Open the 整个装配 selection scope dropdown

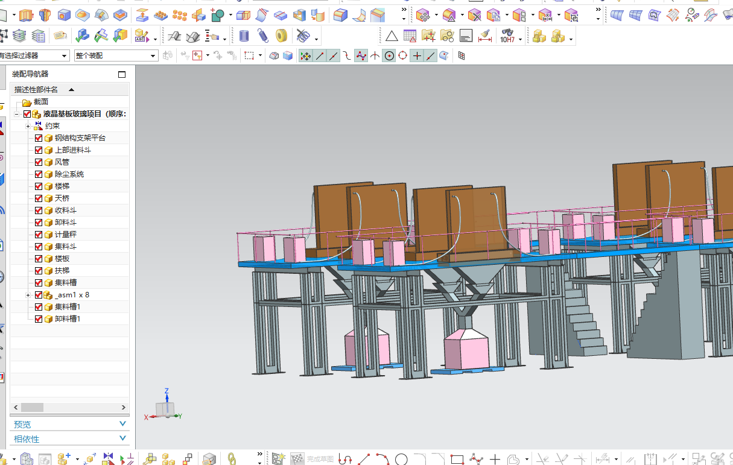[116, 55]
